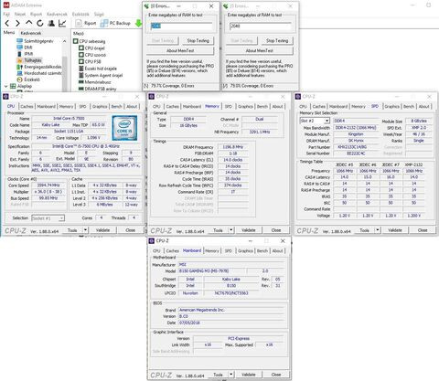Open Caches tab in CPU-Z processor window

27,106
